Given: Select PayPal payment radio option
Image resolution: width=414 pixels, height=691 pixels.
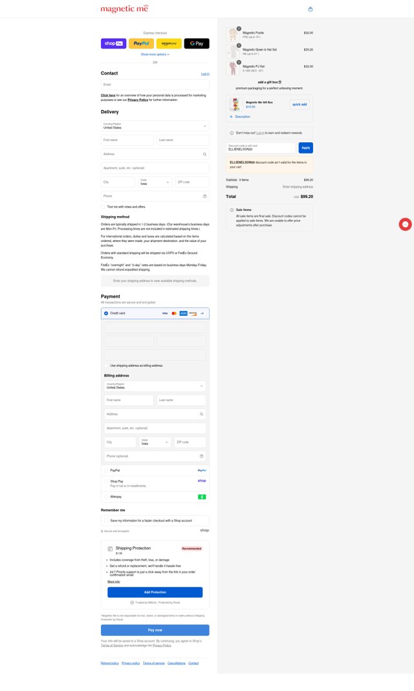Looking at the screenshot, I should (106, 470).
